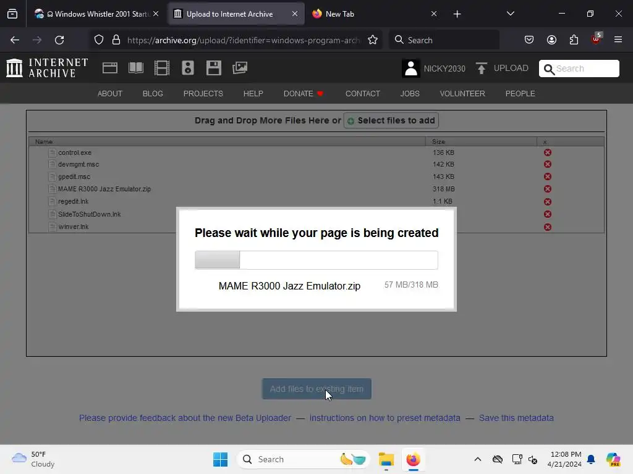Open File Explorer from the taskbar
The image size is (633, 474).
coord(386,459)
